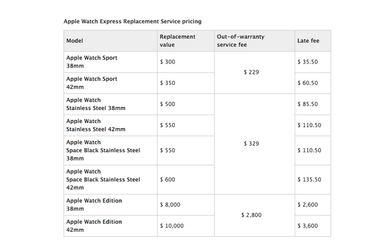The width and height of the screenshot is (387, 248).
Task: Click the 'Out-of-warranty service fee' column header
Action: pos(255,41)
